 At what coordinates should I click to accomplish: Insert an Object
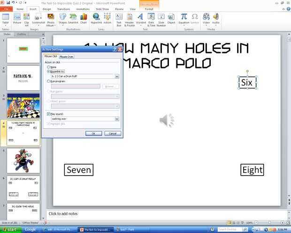click(x=171, y=19)
